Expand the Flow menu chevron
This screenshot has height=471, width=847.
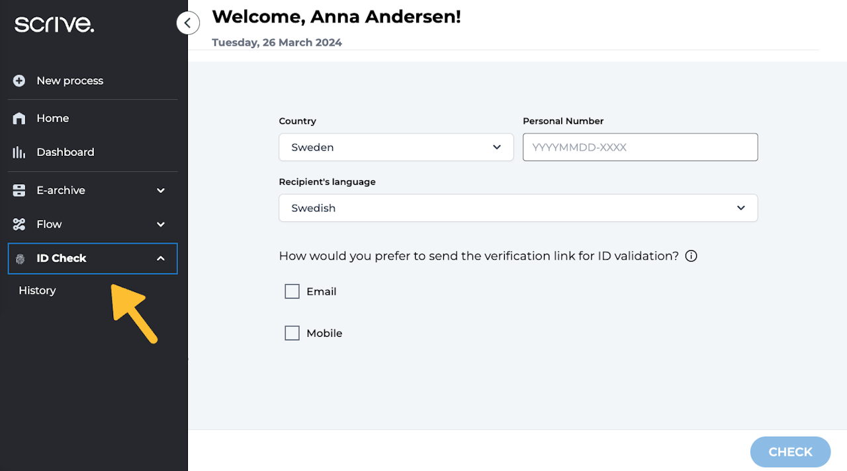(161, 225)
